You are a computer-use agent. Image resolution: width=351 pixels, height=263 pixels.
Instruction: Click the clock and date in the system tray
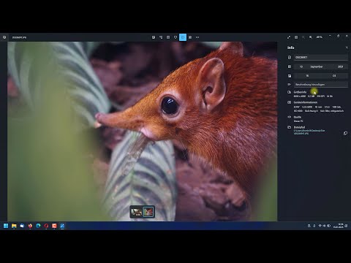[x=339, y=226]
